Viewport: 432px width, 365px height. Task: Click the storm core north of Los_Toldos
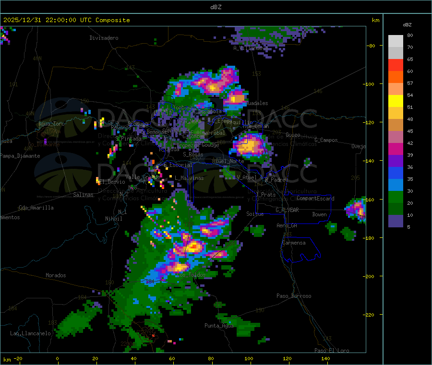[x=179, y=267]
